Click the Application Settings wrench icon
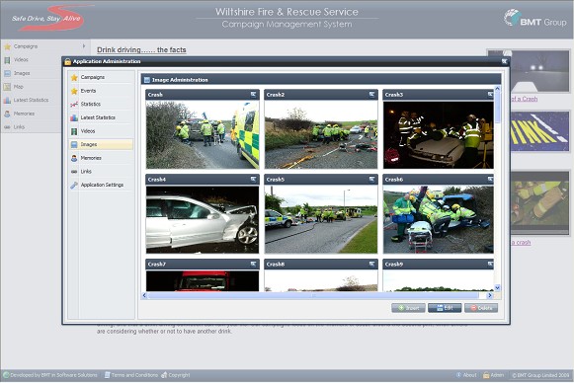 click(x=74, y=186)
